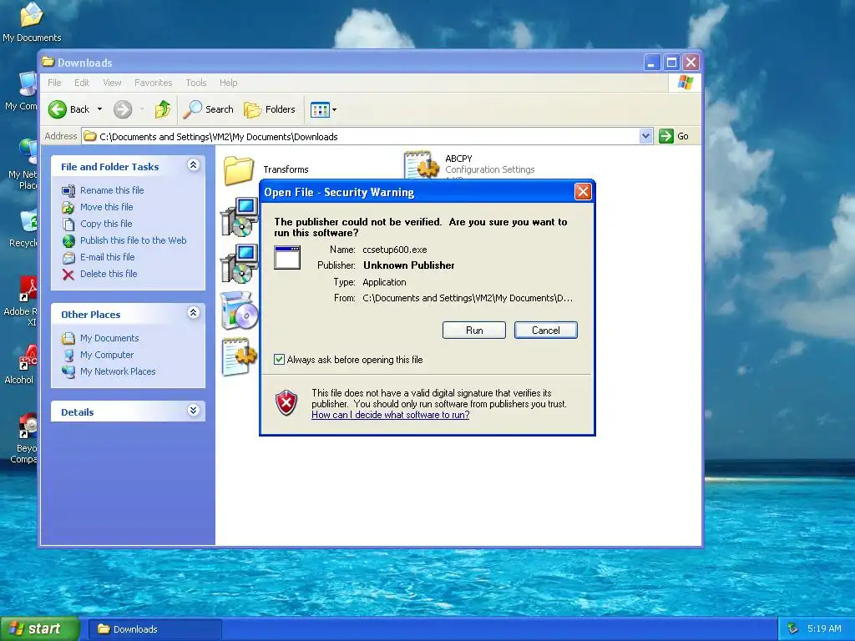Select the notepad gear file icon near the dialog
Viewport: 855px width, 641px height.
(239, 357)
